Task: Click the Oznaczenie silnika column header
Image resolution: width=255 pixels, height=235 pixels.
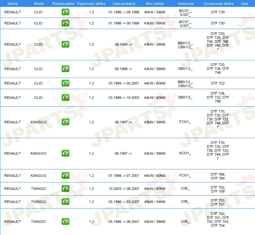Action: tap(218, 4)
